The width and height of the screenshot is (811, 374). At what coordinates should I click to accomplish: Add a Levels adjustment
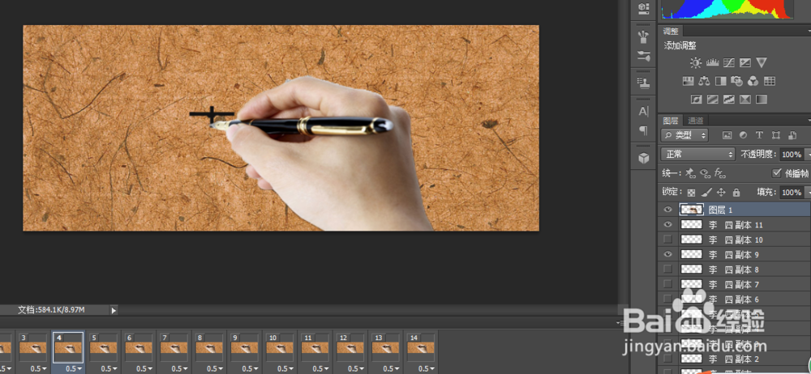pyautogui.click(x=713, y=63)
